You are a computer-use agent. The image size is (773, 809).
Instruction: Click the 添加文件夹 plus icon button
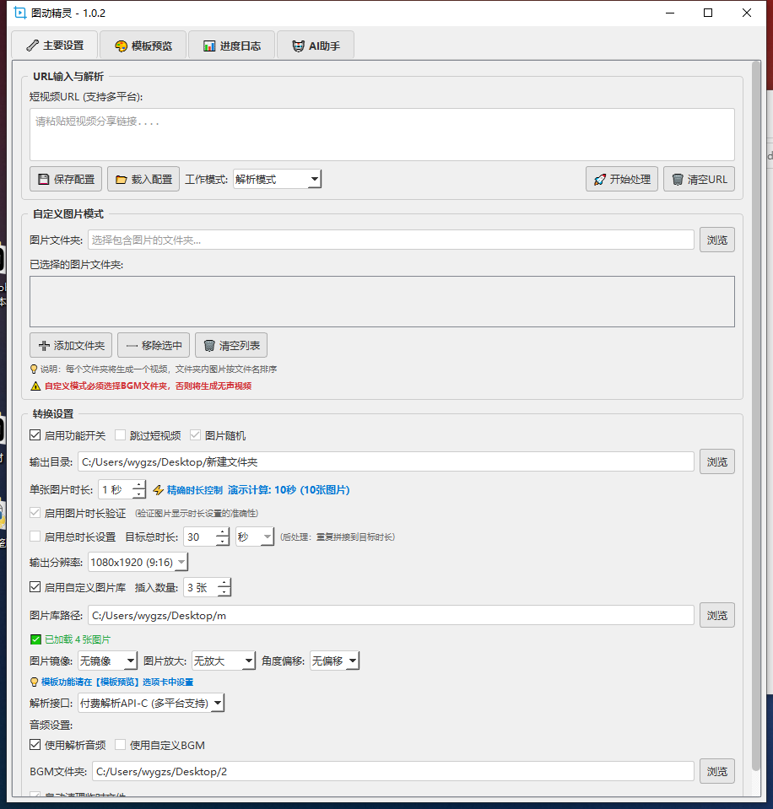pyautogui.click(x=71, y=345)
